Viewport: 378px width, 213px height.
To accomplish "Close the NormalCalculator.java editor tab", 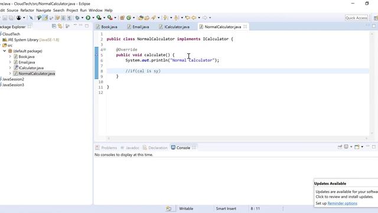I will (245, 27).
